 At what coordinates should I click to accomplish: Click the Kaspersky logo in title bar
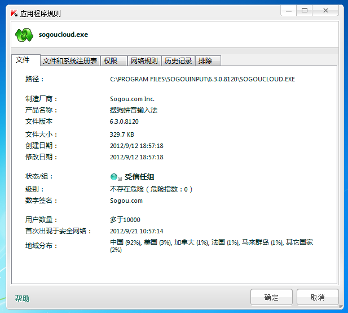[x=14, y=14]
